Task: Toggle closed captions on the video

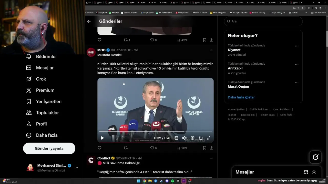Action: [x=176, y=138]
